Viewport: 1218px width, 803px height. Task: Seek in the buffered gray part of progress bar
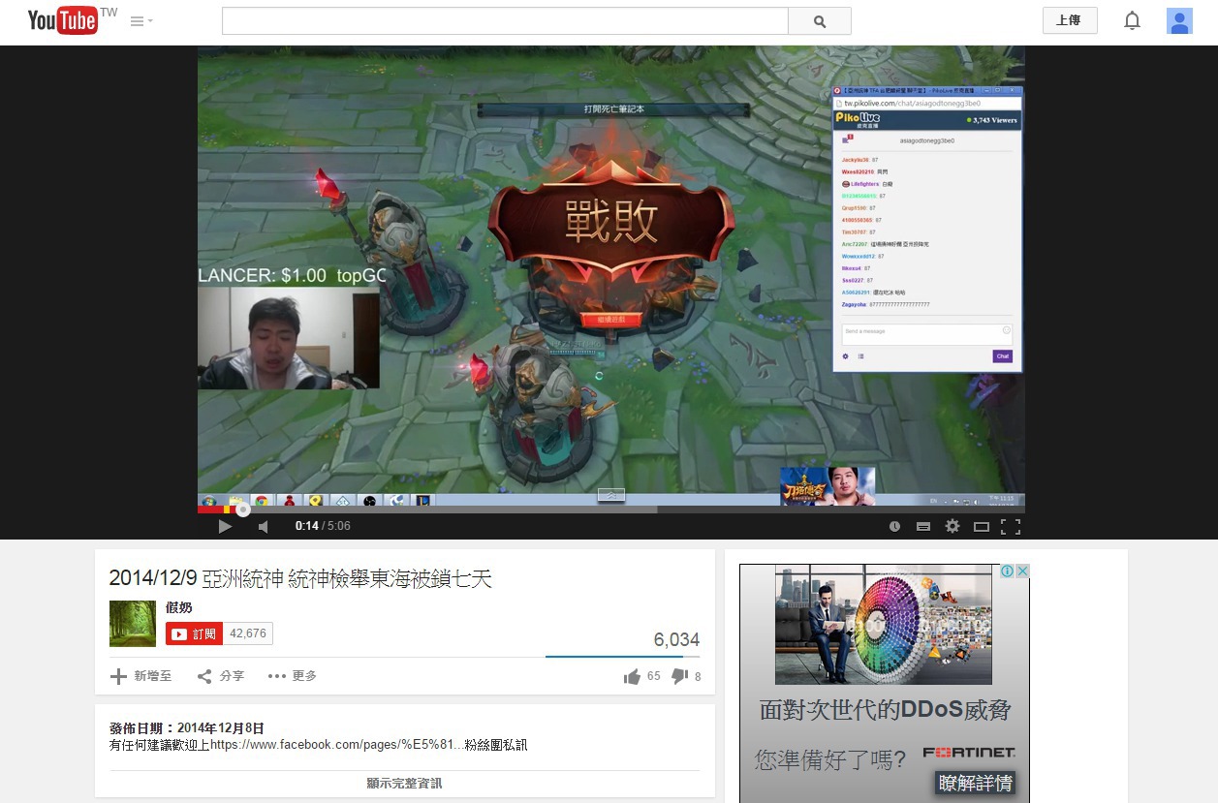453,510
